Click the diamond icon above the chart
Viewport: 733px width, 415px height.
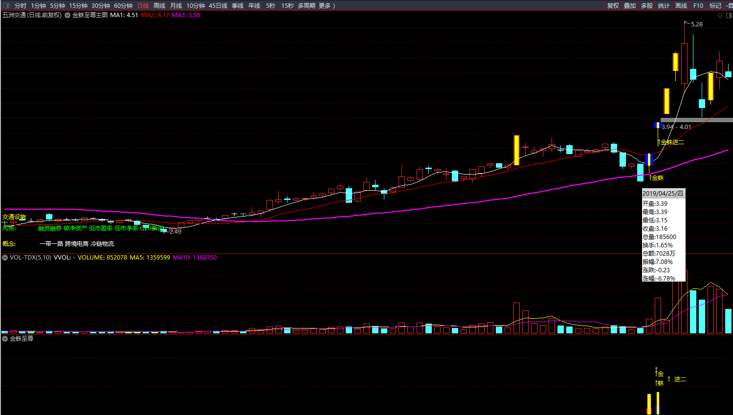(x=720, y=15)
